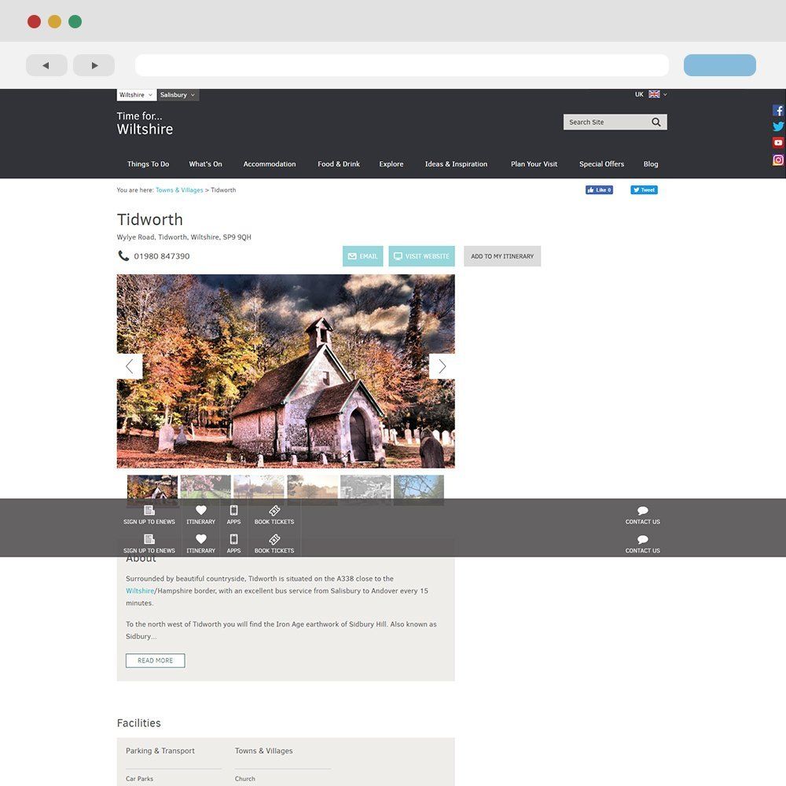Open the Twitter social icon
Image resolution: width=786 pixels, height=786 pixels.
coord(777,127)
